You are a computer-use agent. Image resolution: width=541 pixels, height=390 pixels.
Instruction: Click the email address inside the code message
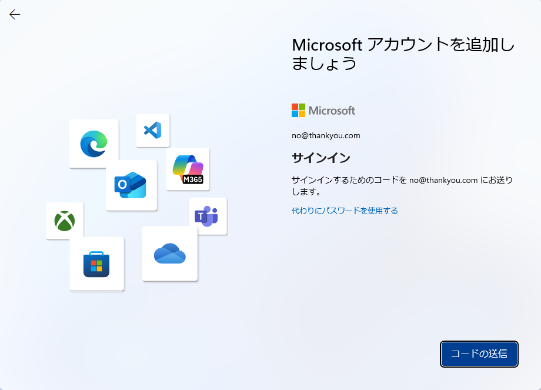(x=443, y=181)
